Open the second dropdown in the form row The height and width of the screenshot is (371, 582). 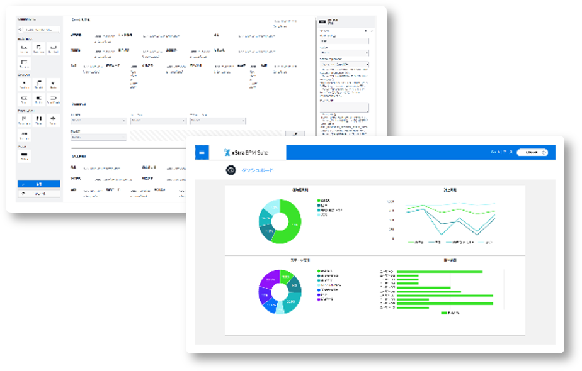tap(157, 121)
